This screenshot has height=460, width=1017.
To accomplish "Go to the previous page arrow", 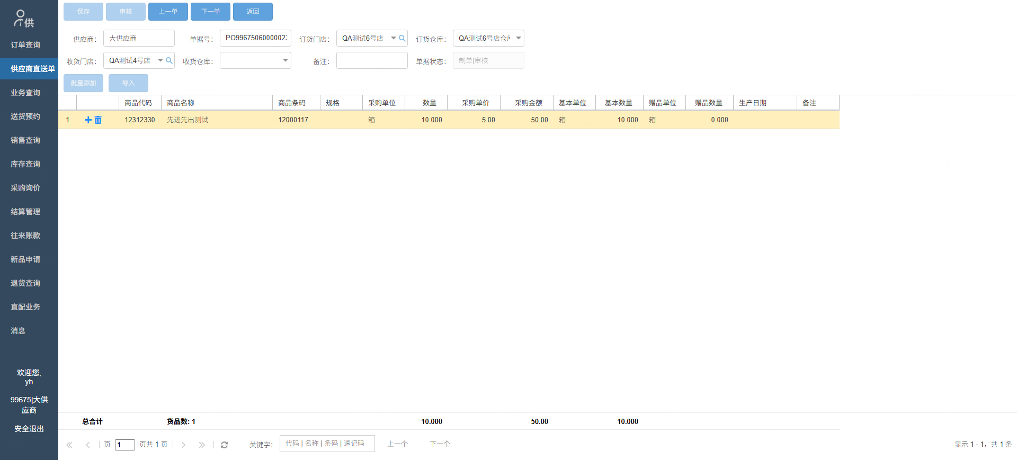I will [88, 445].
